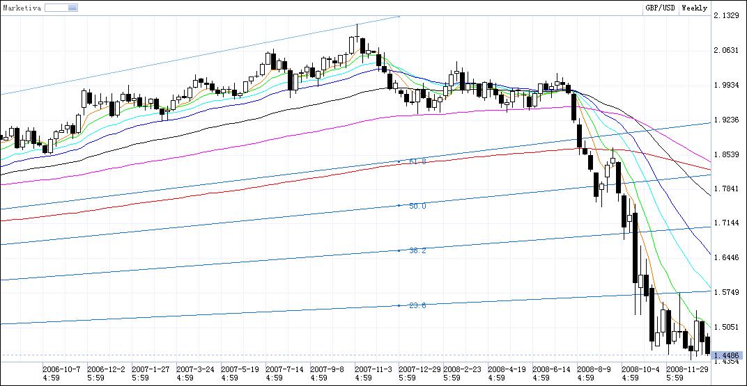Click the 2008-11-29 date label
Screen dimensions: 747x386
click(x=688, y=369)
